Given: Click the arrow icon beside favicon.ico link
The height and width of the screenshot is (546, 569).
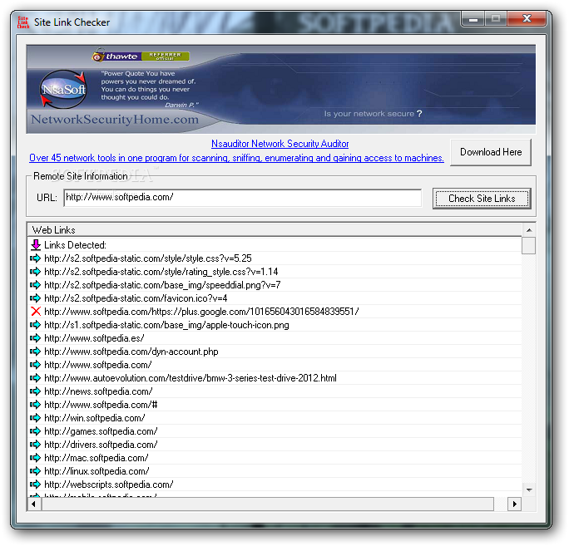Looking at the screenshot, I should [35, 298].
